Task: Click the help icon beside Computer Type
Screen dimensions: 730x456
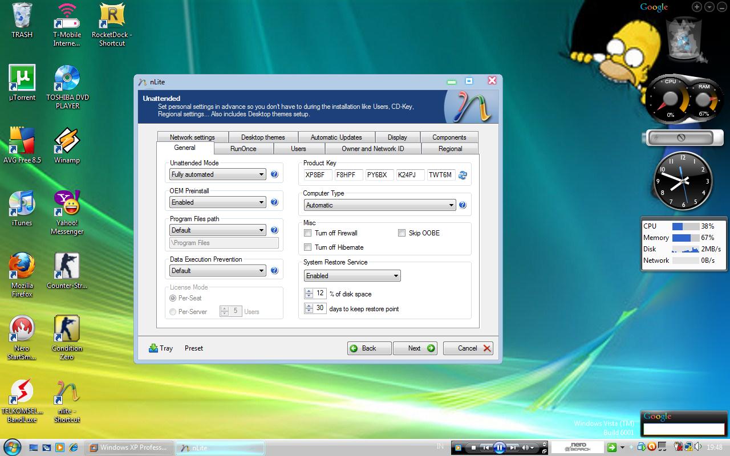Action: tap(463, 205)
